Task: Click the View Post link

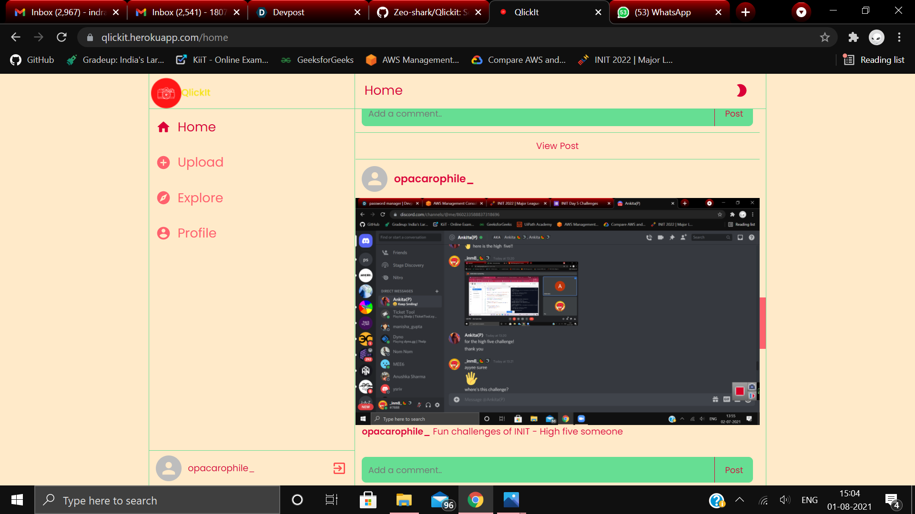Action: tap(557, 146)
